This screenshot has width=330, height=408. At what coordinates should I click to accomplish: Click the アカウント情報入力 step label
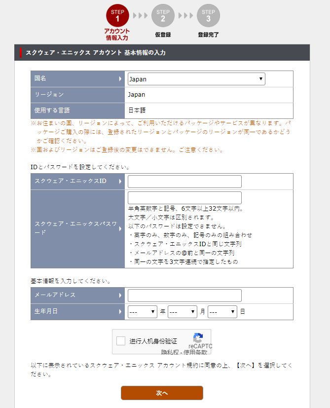[x=117, y=35]
